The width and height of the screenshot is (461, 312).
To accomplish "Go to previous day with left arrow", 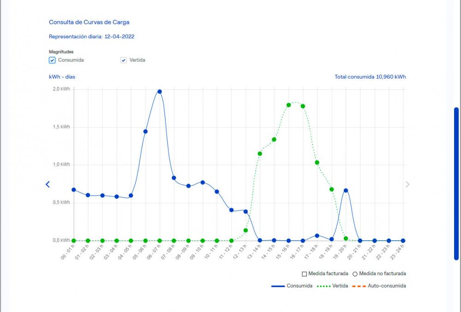I will coord(47,185).
